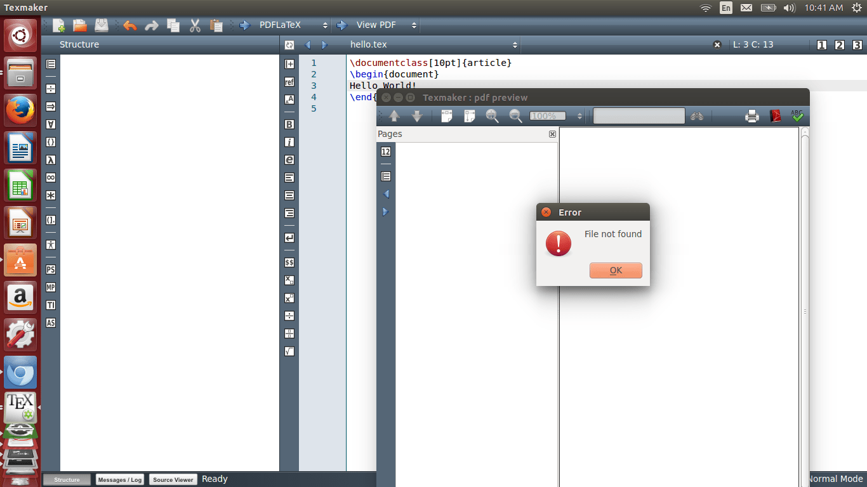
Task: Switch to the Messages / Log tab
Action: pyautogui.click(x=119, y=479)
